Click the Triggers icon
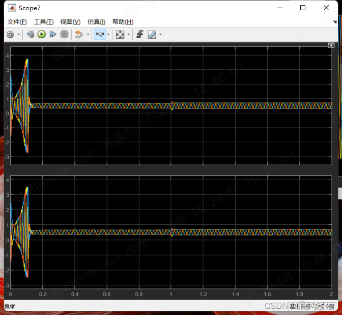 tap(140, 34)
